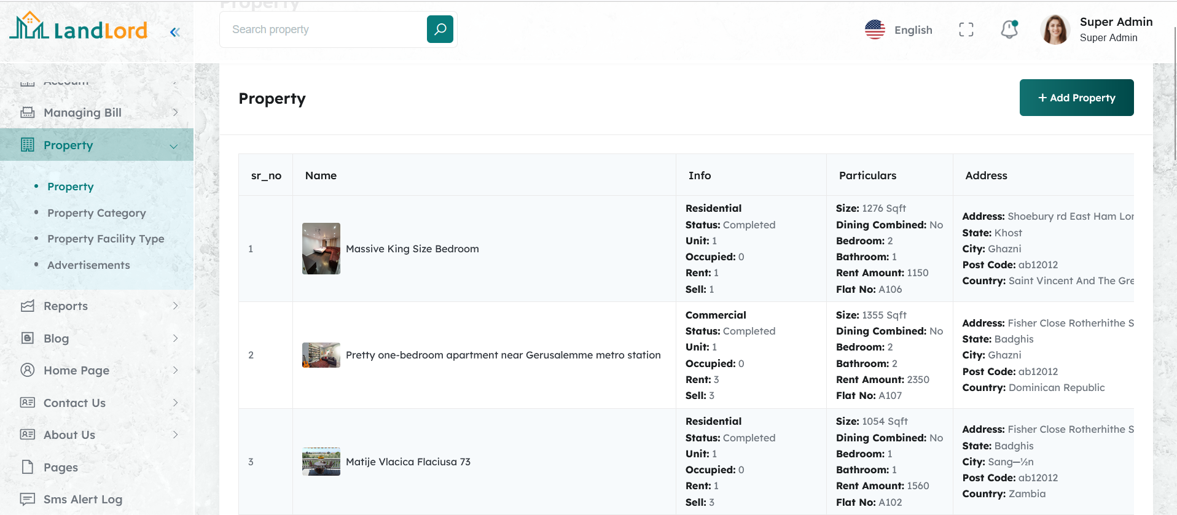This screenshot has width=1177, height=515.
Task: Expand the Managing Bill menu
Action: (x=175, y=112)
